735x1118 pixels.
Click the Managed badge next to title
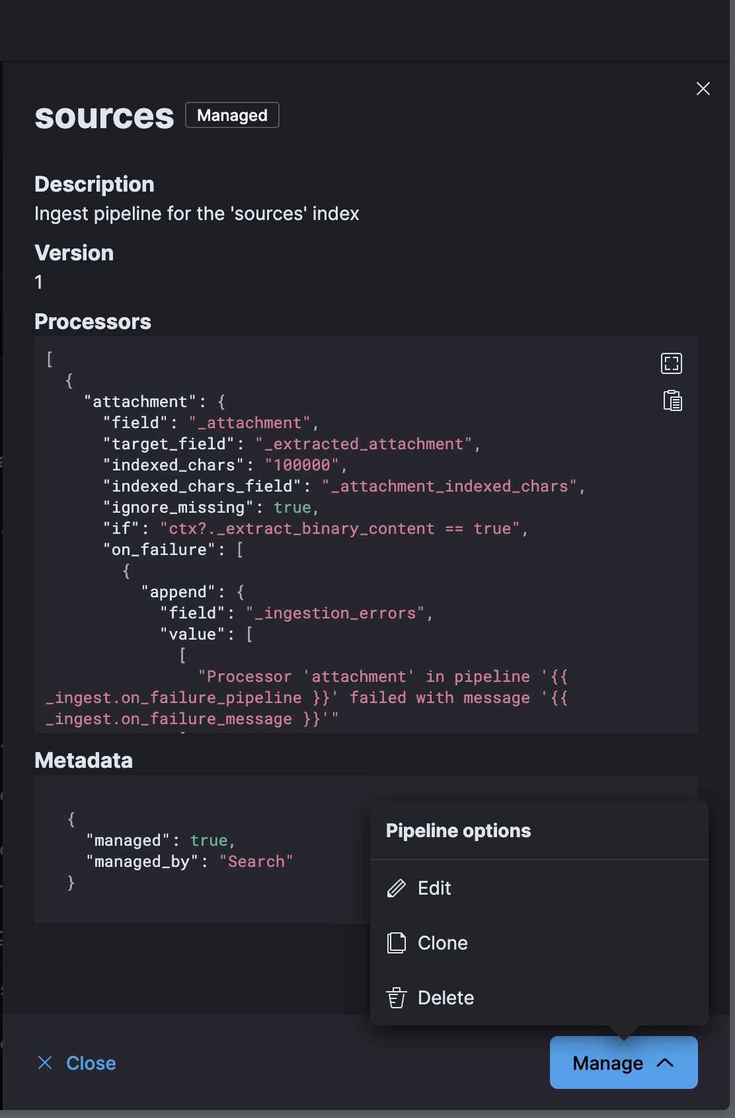pos(232,115)
